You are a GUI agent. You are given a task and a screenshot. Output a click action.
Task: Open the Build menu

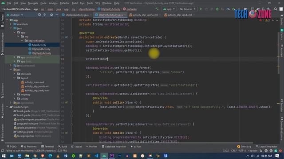tap(75, 3)
